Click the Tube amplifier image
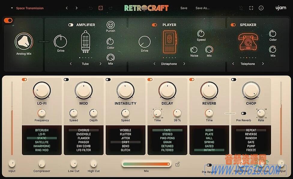This screenshot has width=293, height=179. 86,42
